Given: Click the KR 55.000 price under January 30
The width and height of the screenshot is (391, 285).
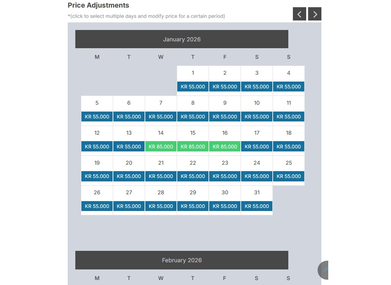Looking at the screenshot, I should click(x=225, y=206).
